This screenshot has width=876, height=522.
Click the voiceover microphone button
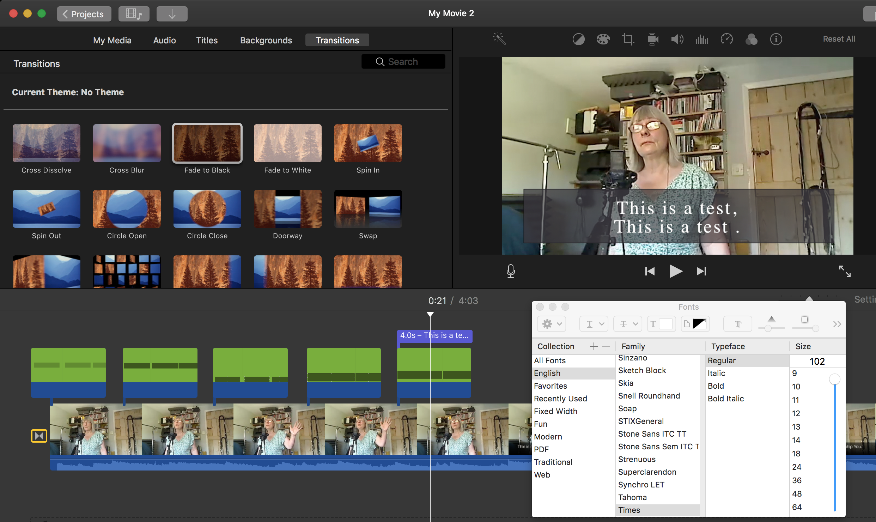click(511, 271)
